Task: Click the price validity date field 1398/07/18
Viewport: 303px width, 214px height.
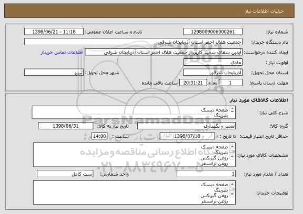Action: [x=187, y=136]
